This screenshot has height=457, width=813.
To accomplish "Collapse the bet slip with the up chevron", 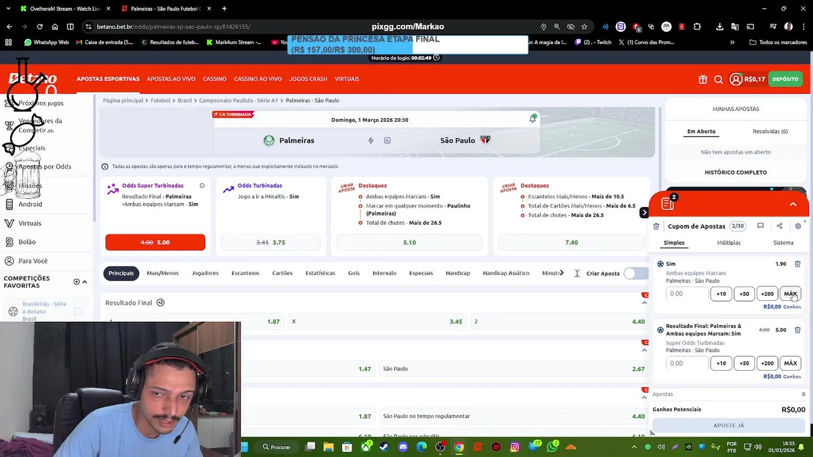I will 793,204.
